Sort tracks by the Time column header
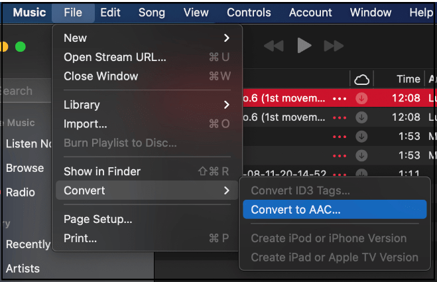This screenshot has height=282, width=437. (408, 80)
